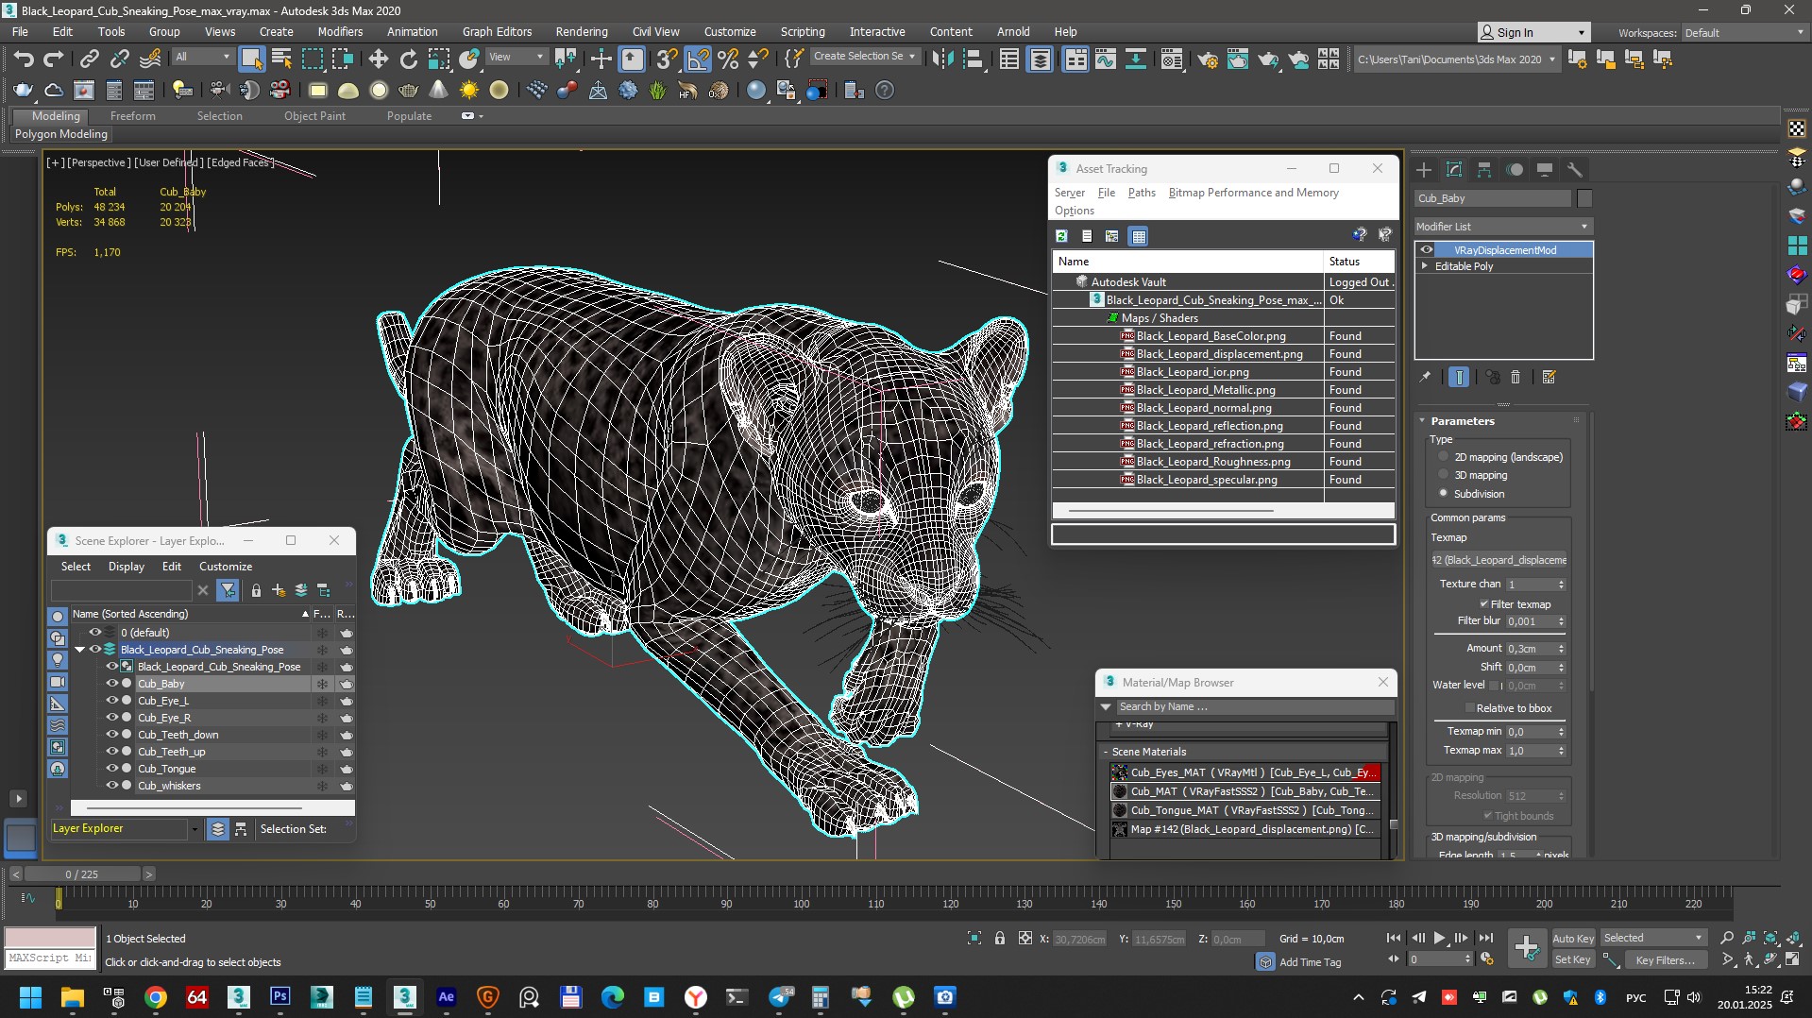Hide Cub_Baby layer via eye icon
This screenshot has height=1018, width=1812.
[x=111, y=684]
